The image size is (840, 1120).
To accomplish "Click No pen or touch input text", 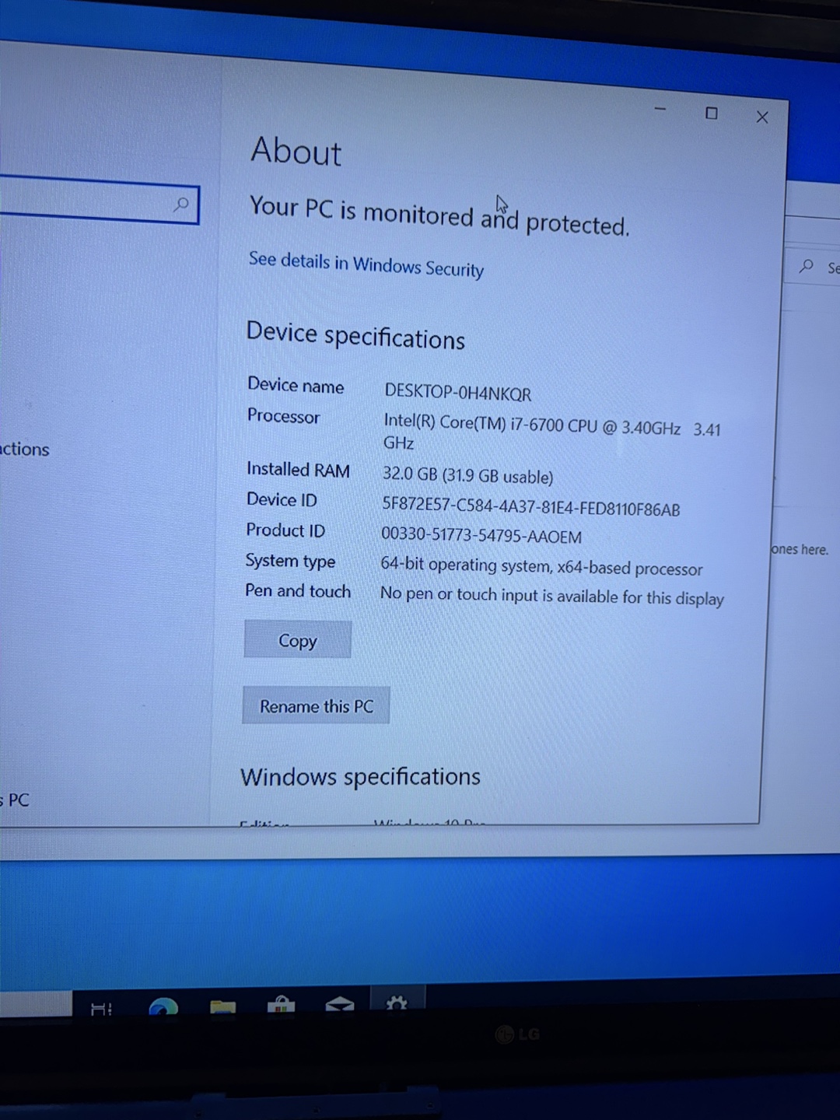I will (552, 596).
